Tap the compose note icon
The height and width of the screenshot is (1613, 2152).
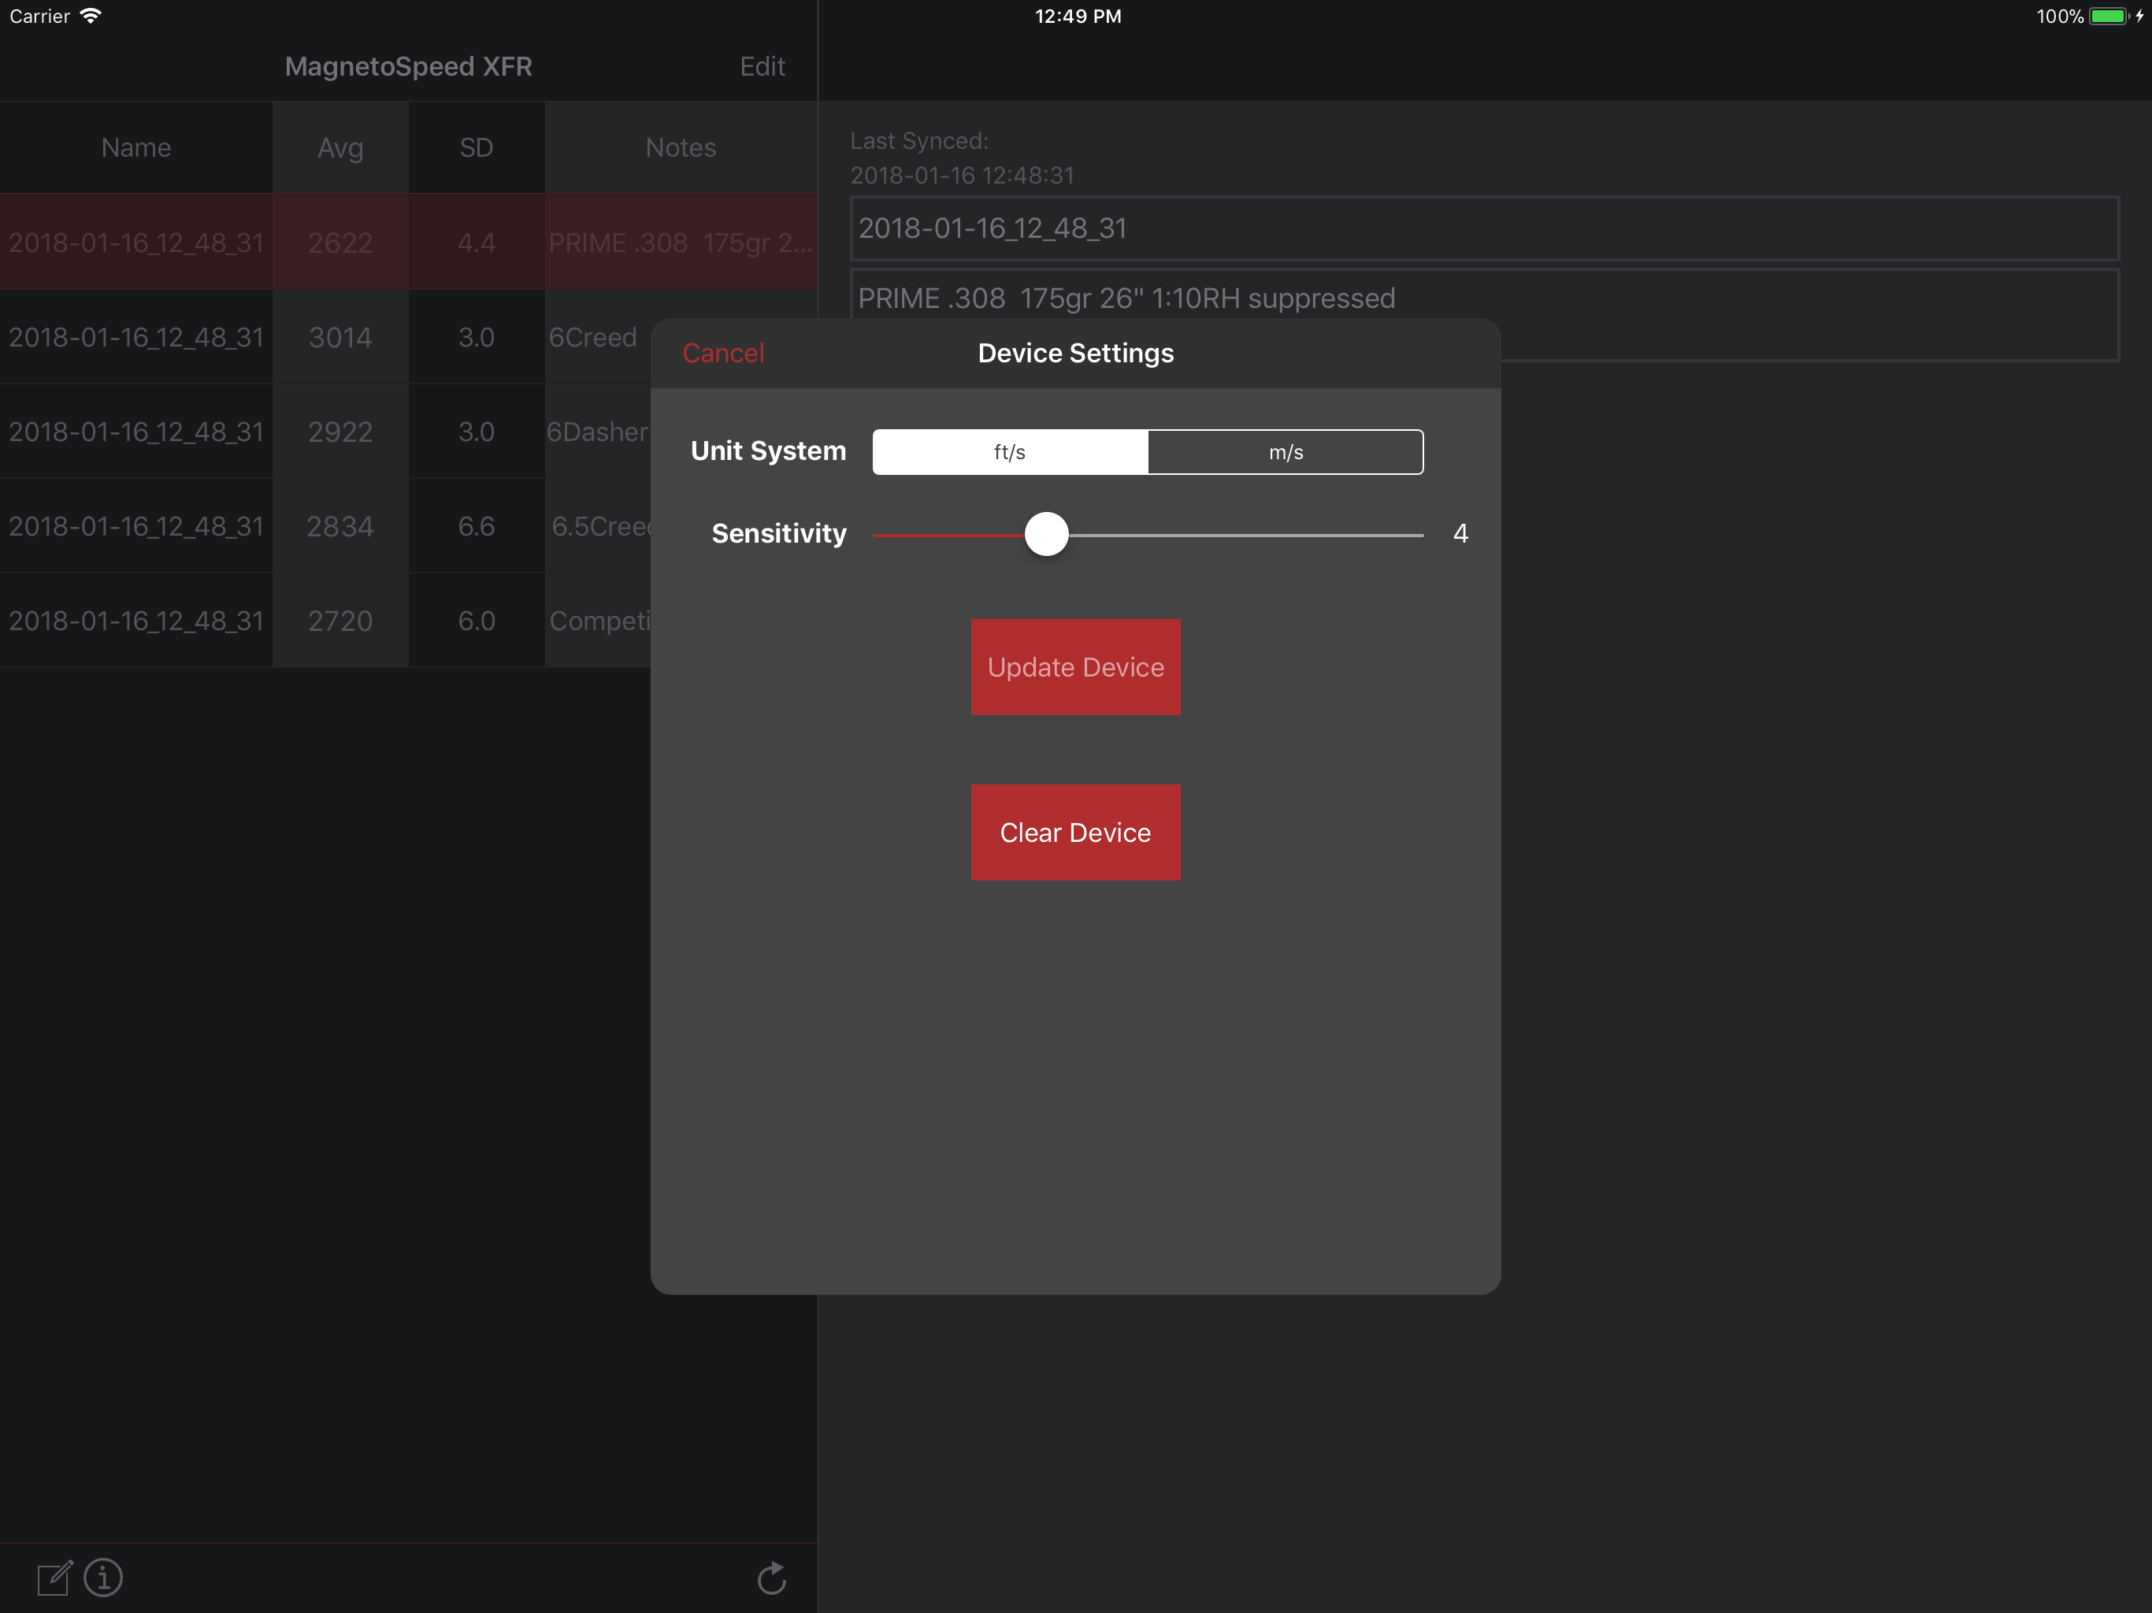54,1577
